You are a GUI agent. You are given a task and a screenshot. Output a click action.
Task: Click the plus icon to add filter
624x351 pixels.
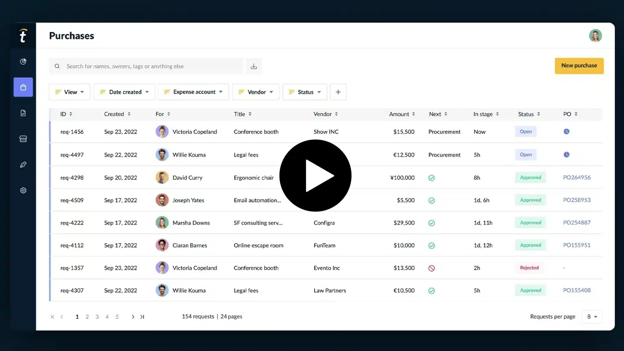338,92
